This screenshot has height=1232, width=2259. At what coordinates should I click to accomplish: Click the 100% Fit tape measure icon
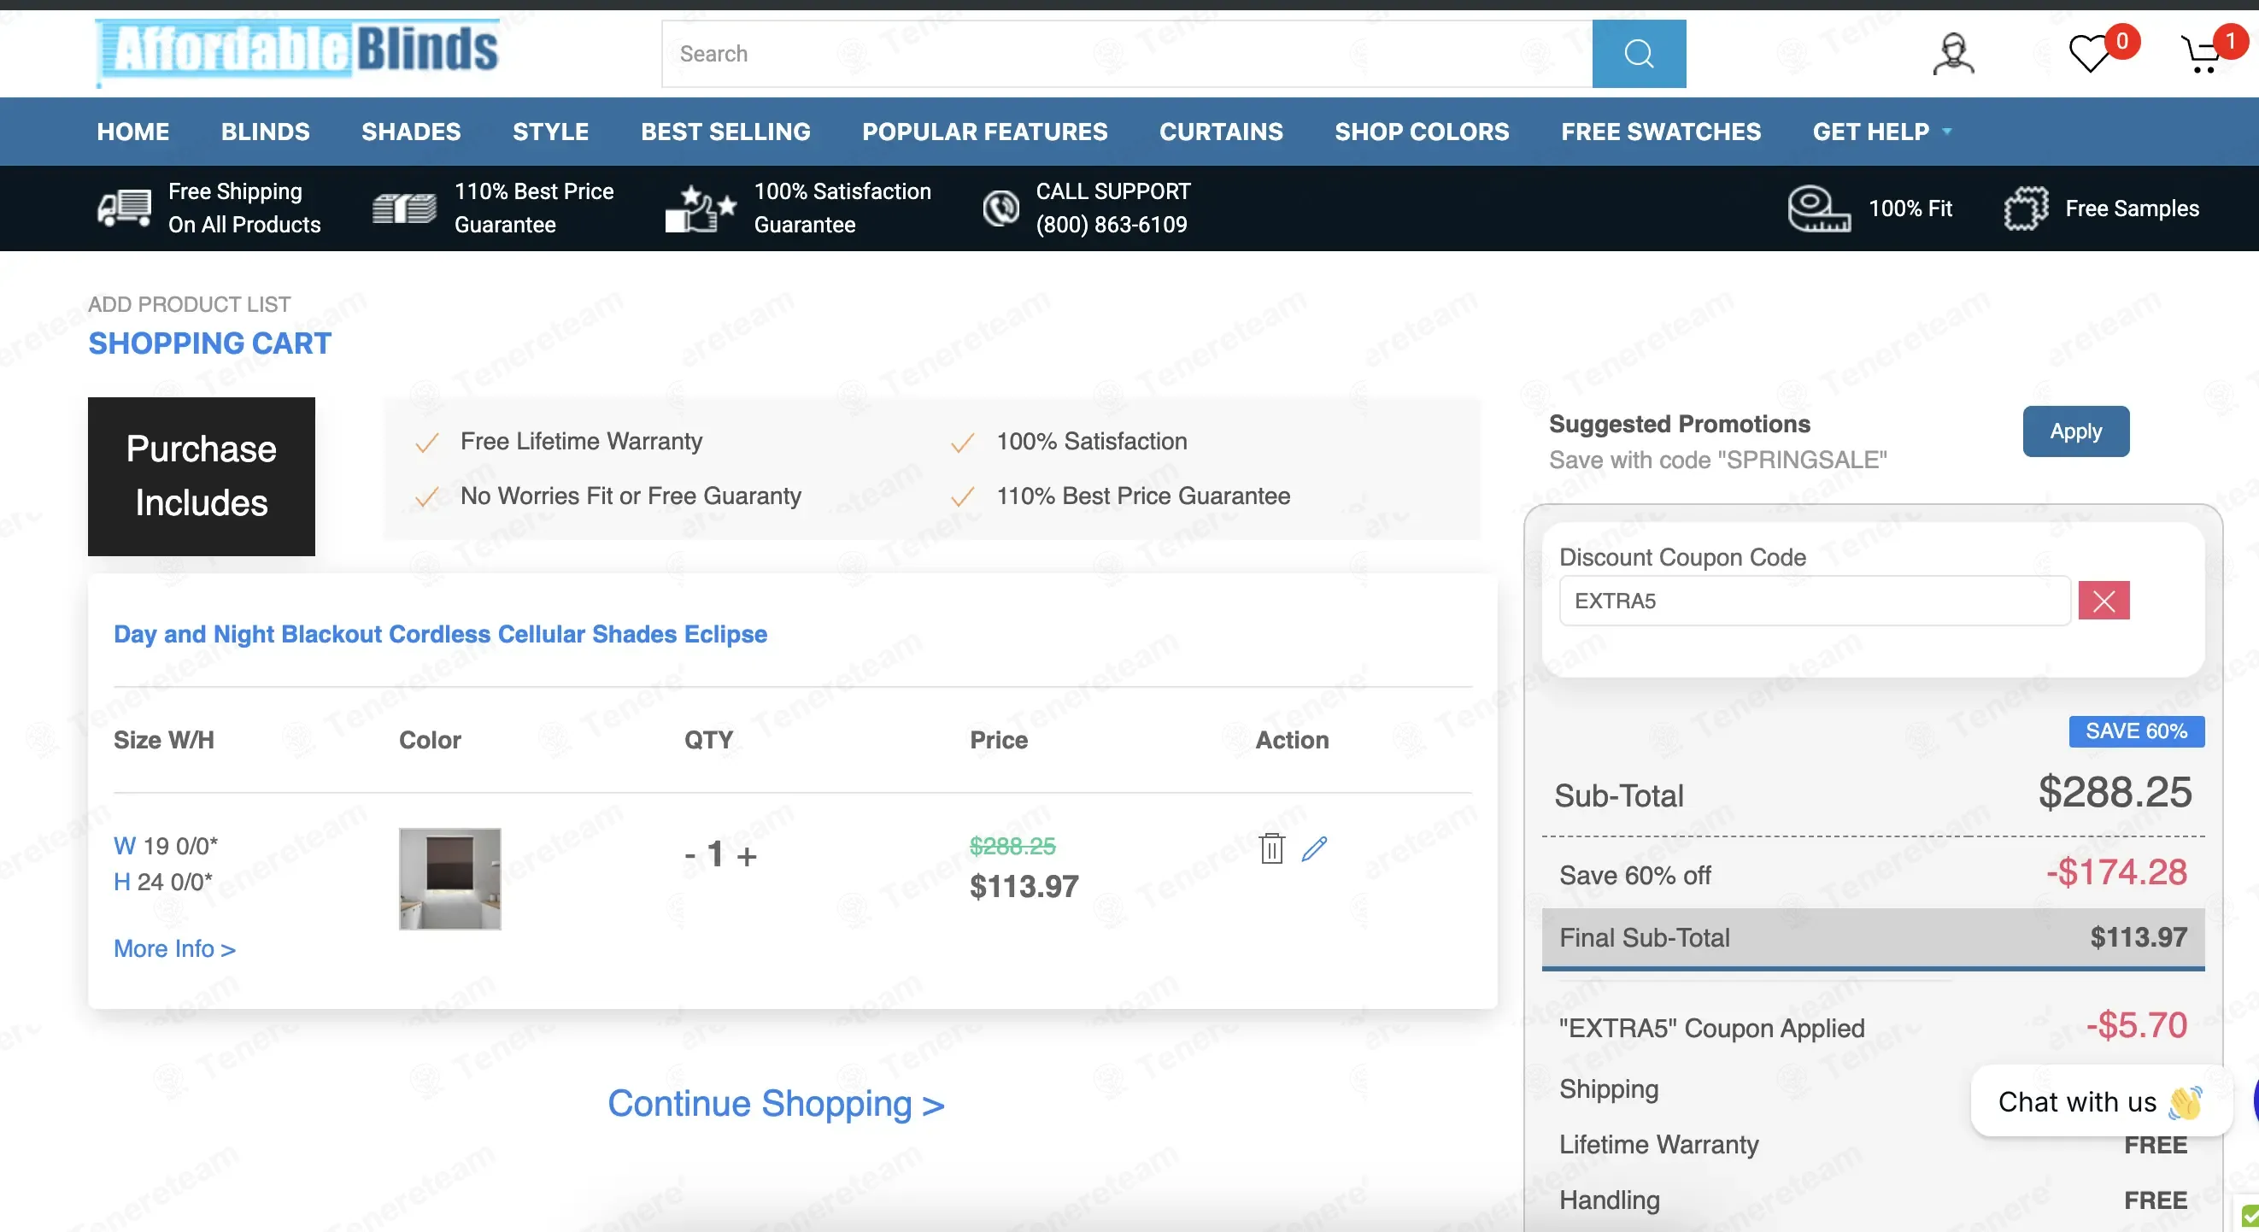click(1819, 208)
